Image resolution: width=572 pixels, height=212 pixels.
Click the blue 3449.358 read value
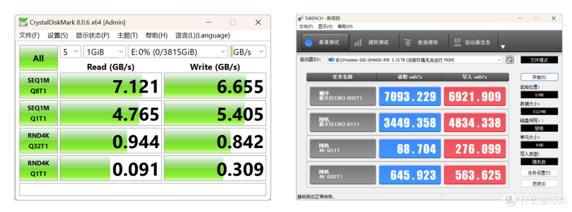(409, 123)
